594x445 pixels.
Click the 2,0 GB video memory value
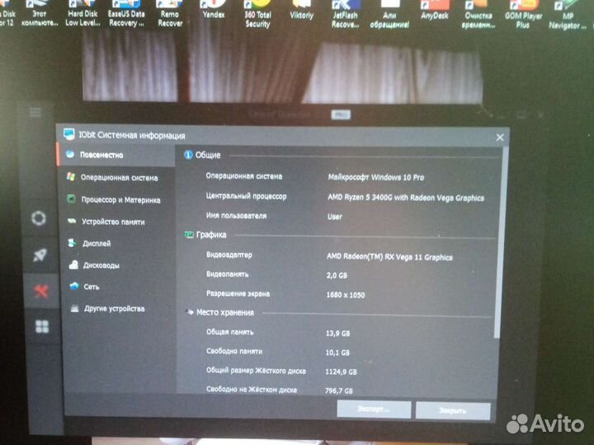[x=337, y=275]
